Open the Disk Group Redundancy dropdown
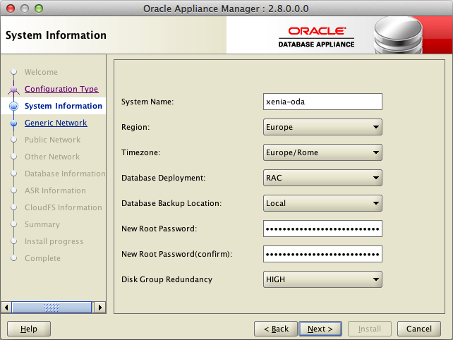This screenshot has height=340, width=453. 322,279
